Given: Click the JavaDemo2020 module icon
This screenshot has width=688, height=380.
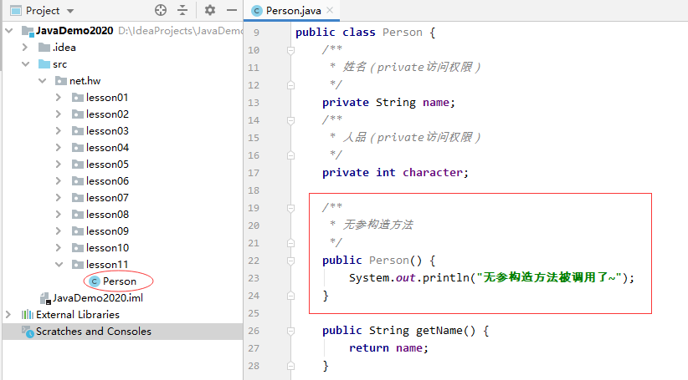Looking at the screenshot, I should click(x=28, y=31).
